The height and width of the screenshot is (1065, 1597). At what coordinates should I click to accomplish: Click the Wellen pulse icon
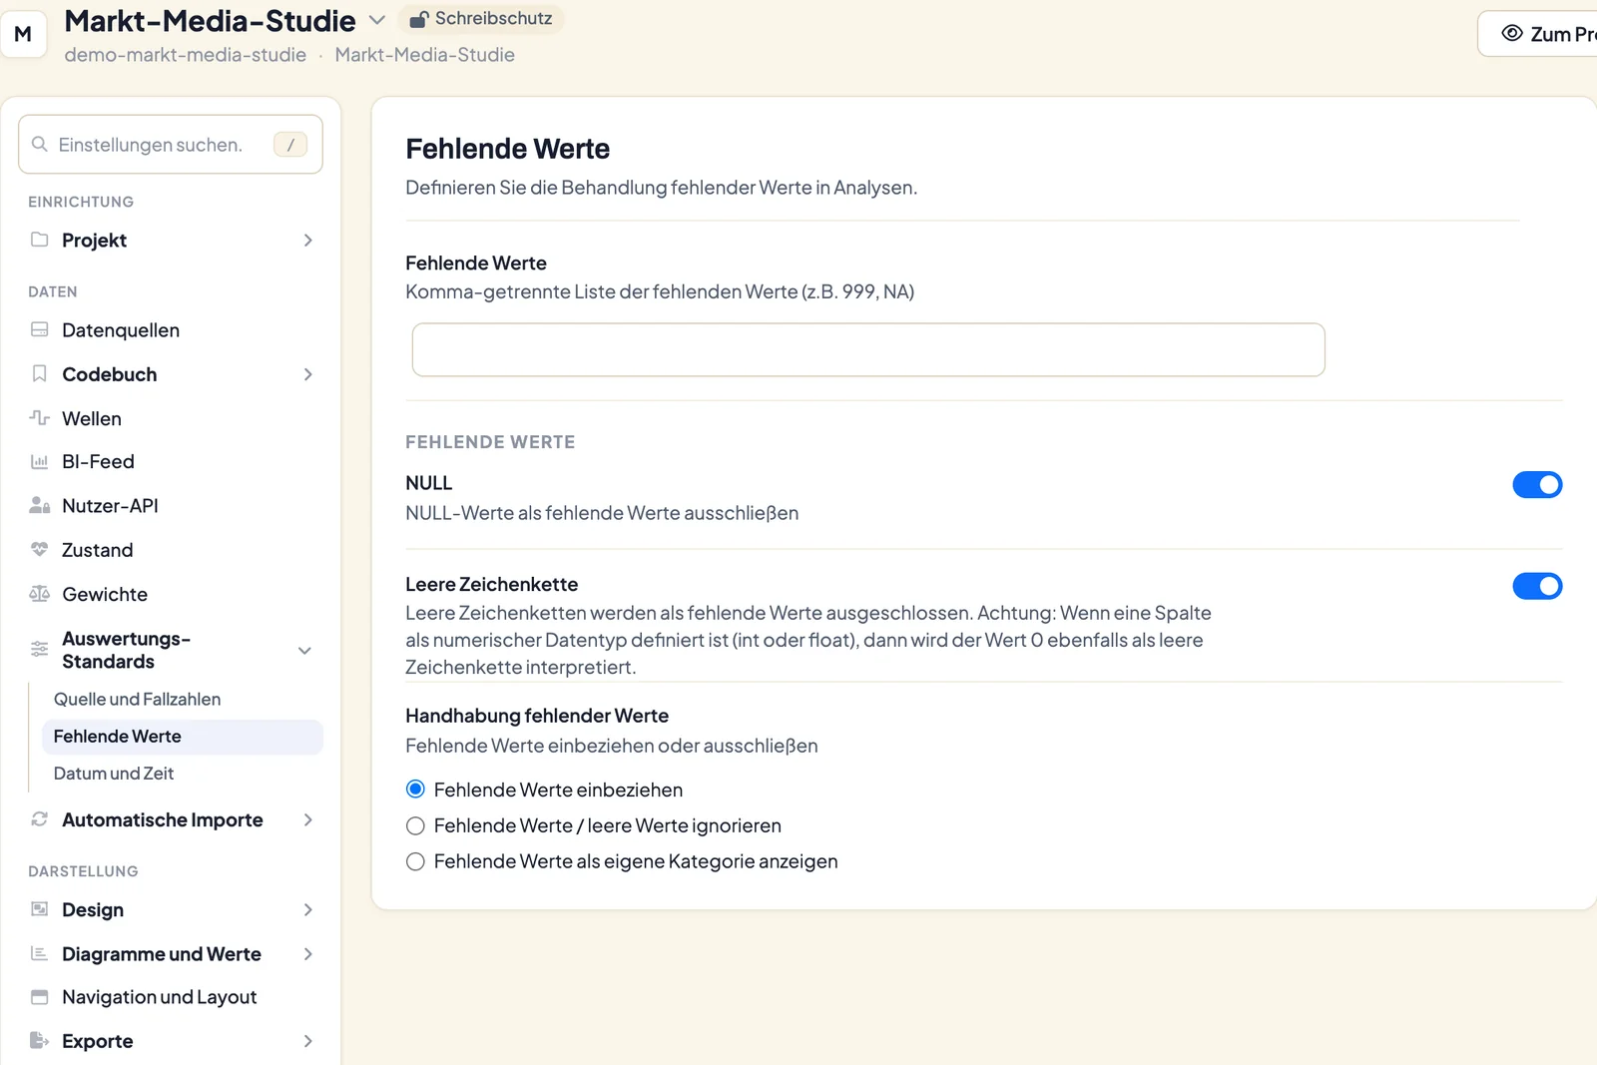click(40, 417)
